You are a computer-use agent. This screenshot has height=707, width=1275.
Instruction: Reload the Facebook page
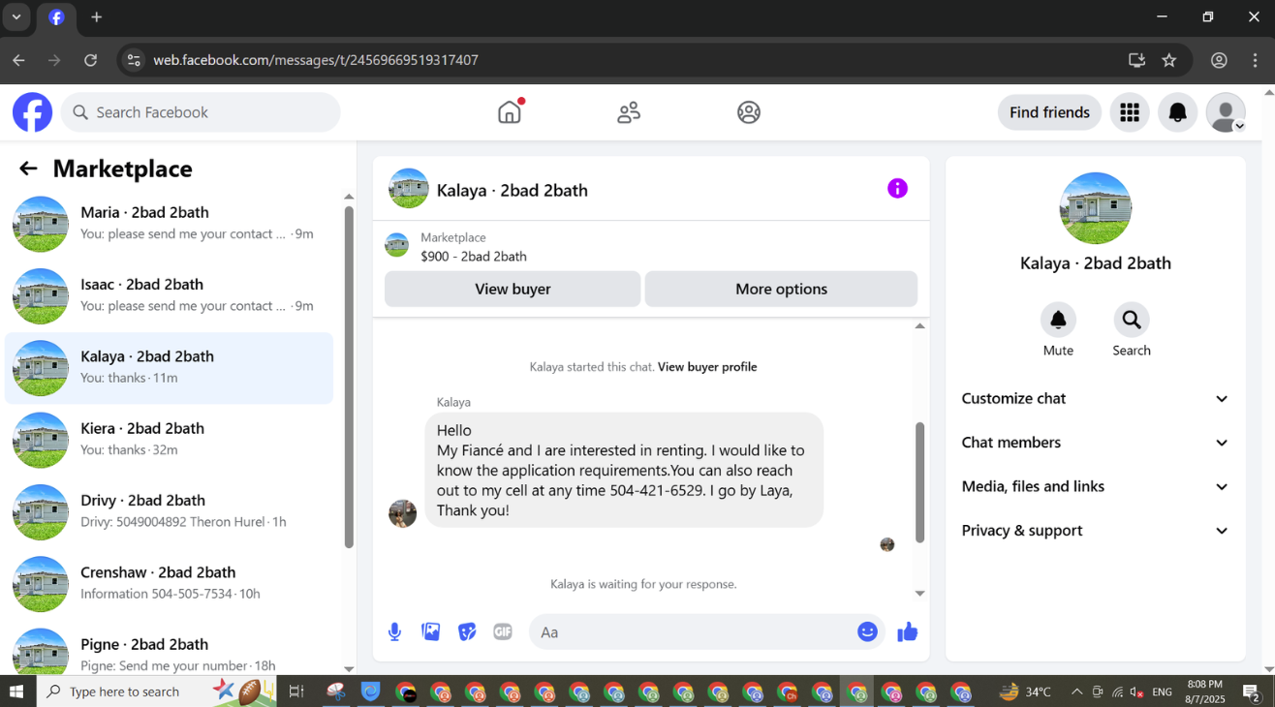pyautogui.click(x=90, y=60)
